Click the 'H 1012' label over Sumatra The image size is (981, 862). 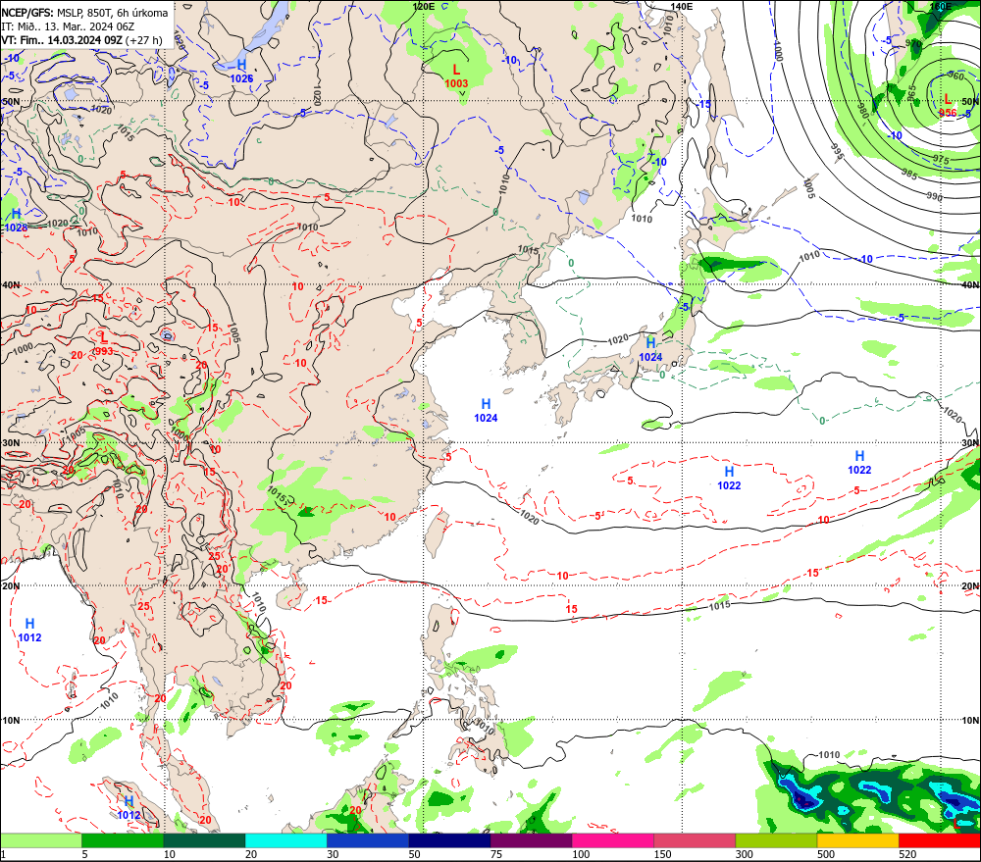point(129,808)
